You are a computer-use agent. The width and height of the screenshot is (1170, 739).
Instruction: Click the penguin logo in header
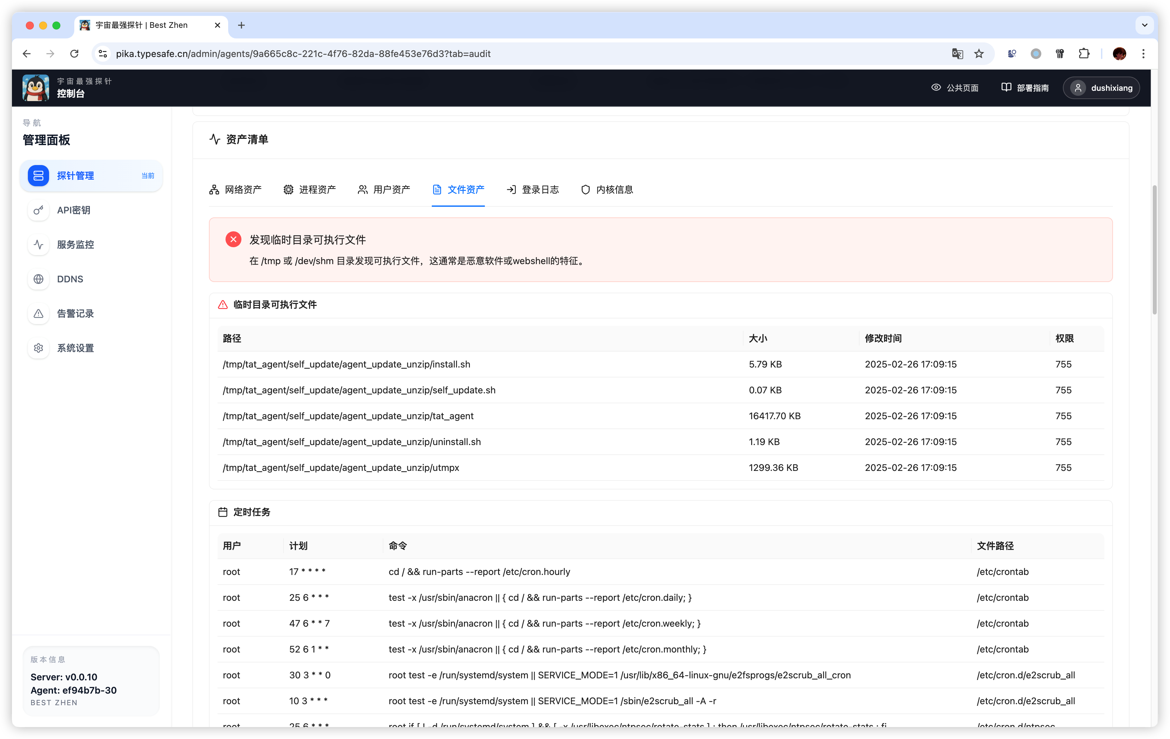(36, 88)
